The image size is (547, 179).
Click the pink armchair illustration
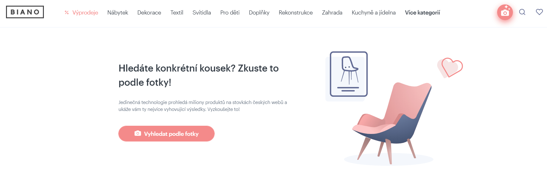391,123
